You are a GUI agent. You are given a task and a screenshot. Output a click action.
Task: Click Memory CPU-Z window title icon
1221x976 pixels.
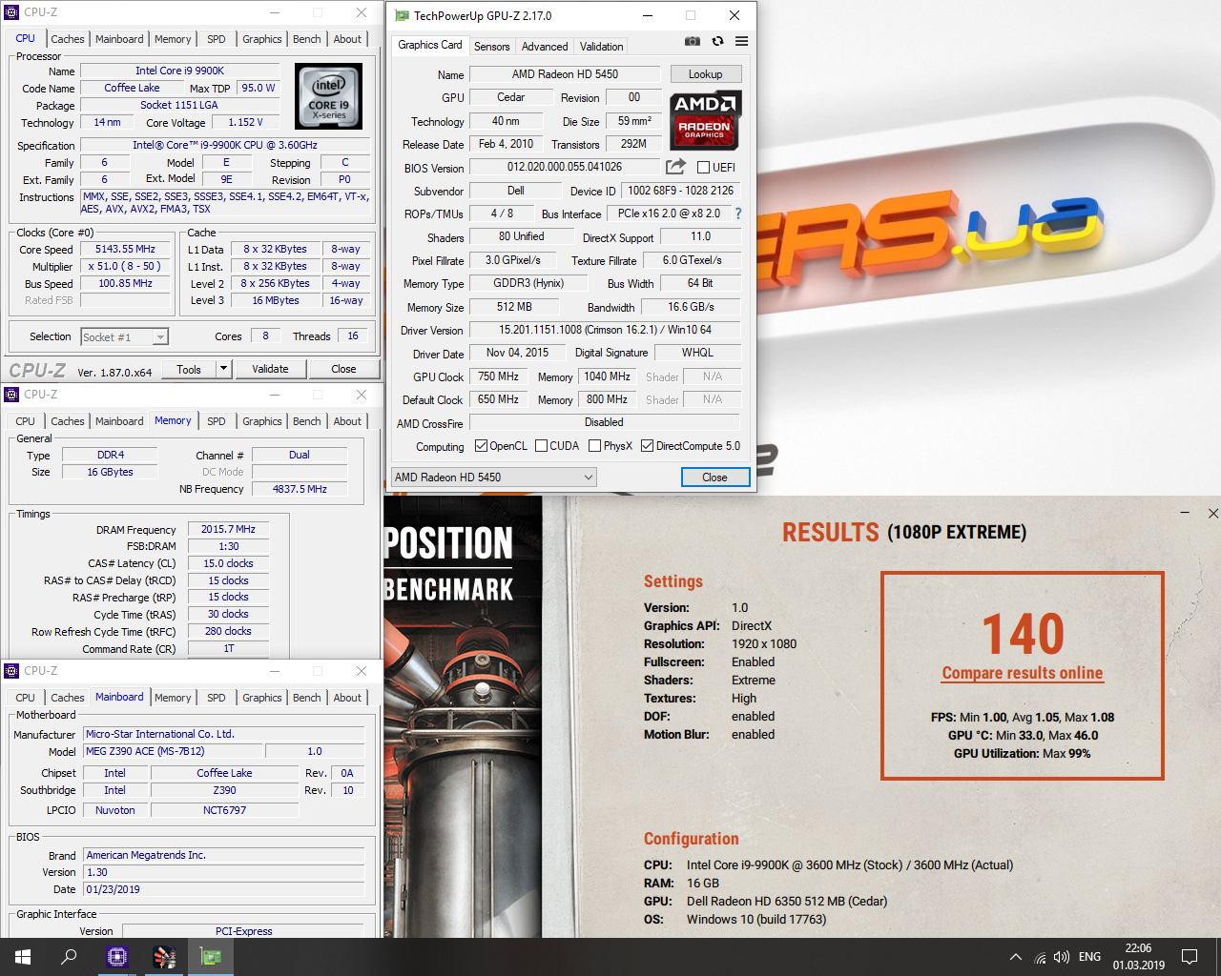click(11, 395)
